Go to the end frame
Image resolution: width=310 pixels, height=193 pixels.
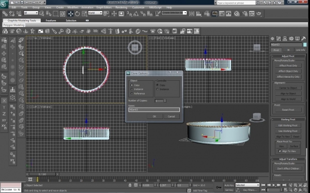click(x=284, y=185)
